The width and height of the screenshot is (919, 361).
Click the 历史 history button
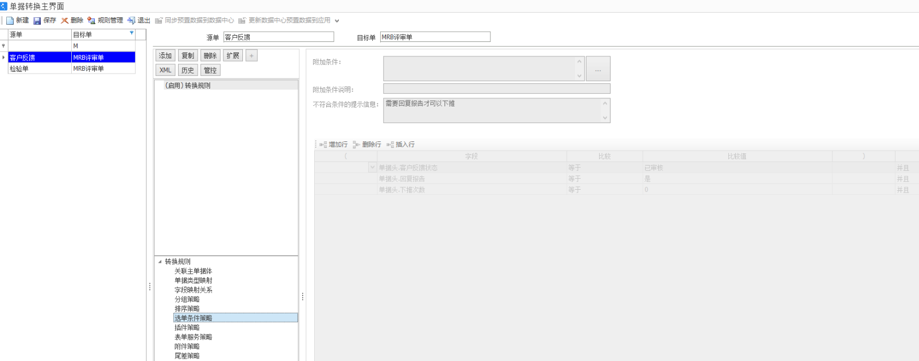188,70
